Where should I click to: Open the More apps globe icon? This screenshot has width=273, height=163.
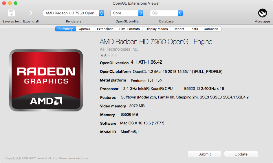click(x=262, y=13)
